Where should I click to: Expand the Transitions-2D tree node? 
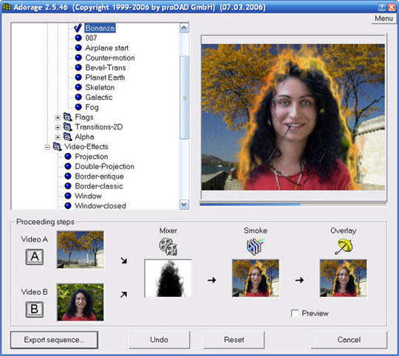tap(58, 127)
